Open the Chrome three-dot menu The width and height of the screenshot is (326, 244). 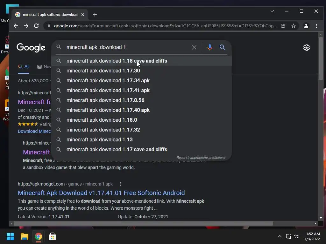[x=316, y=26]
